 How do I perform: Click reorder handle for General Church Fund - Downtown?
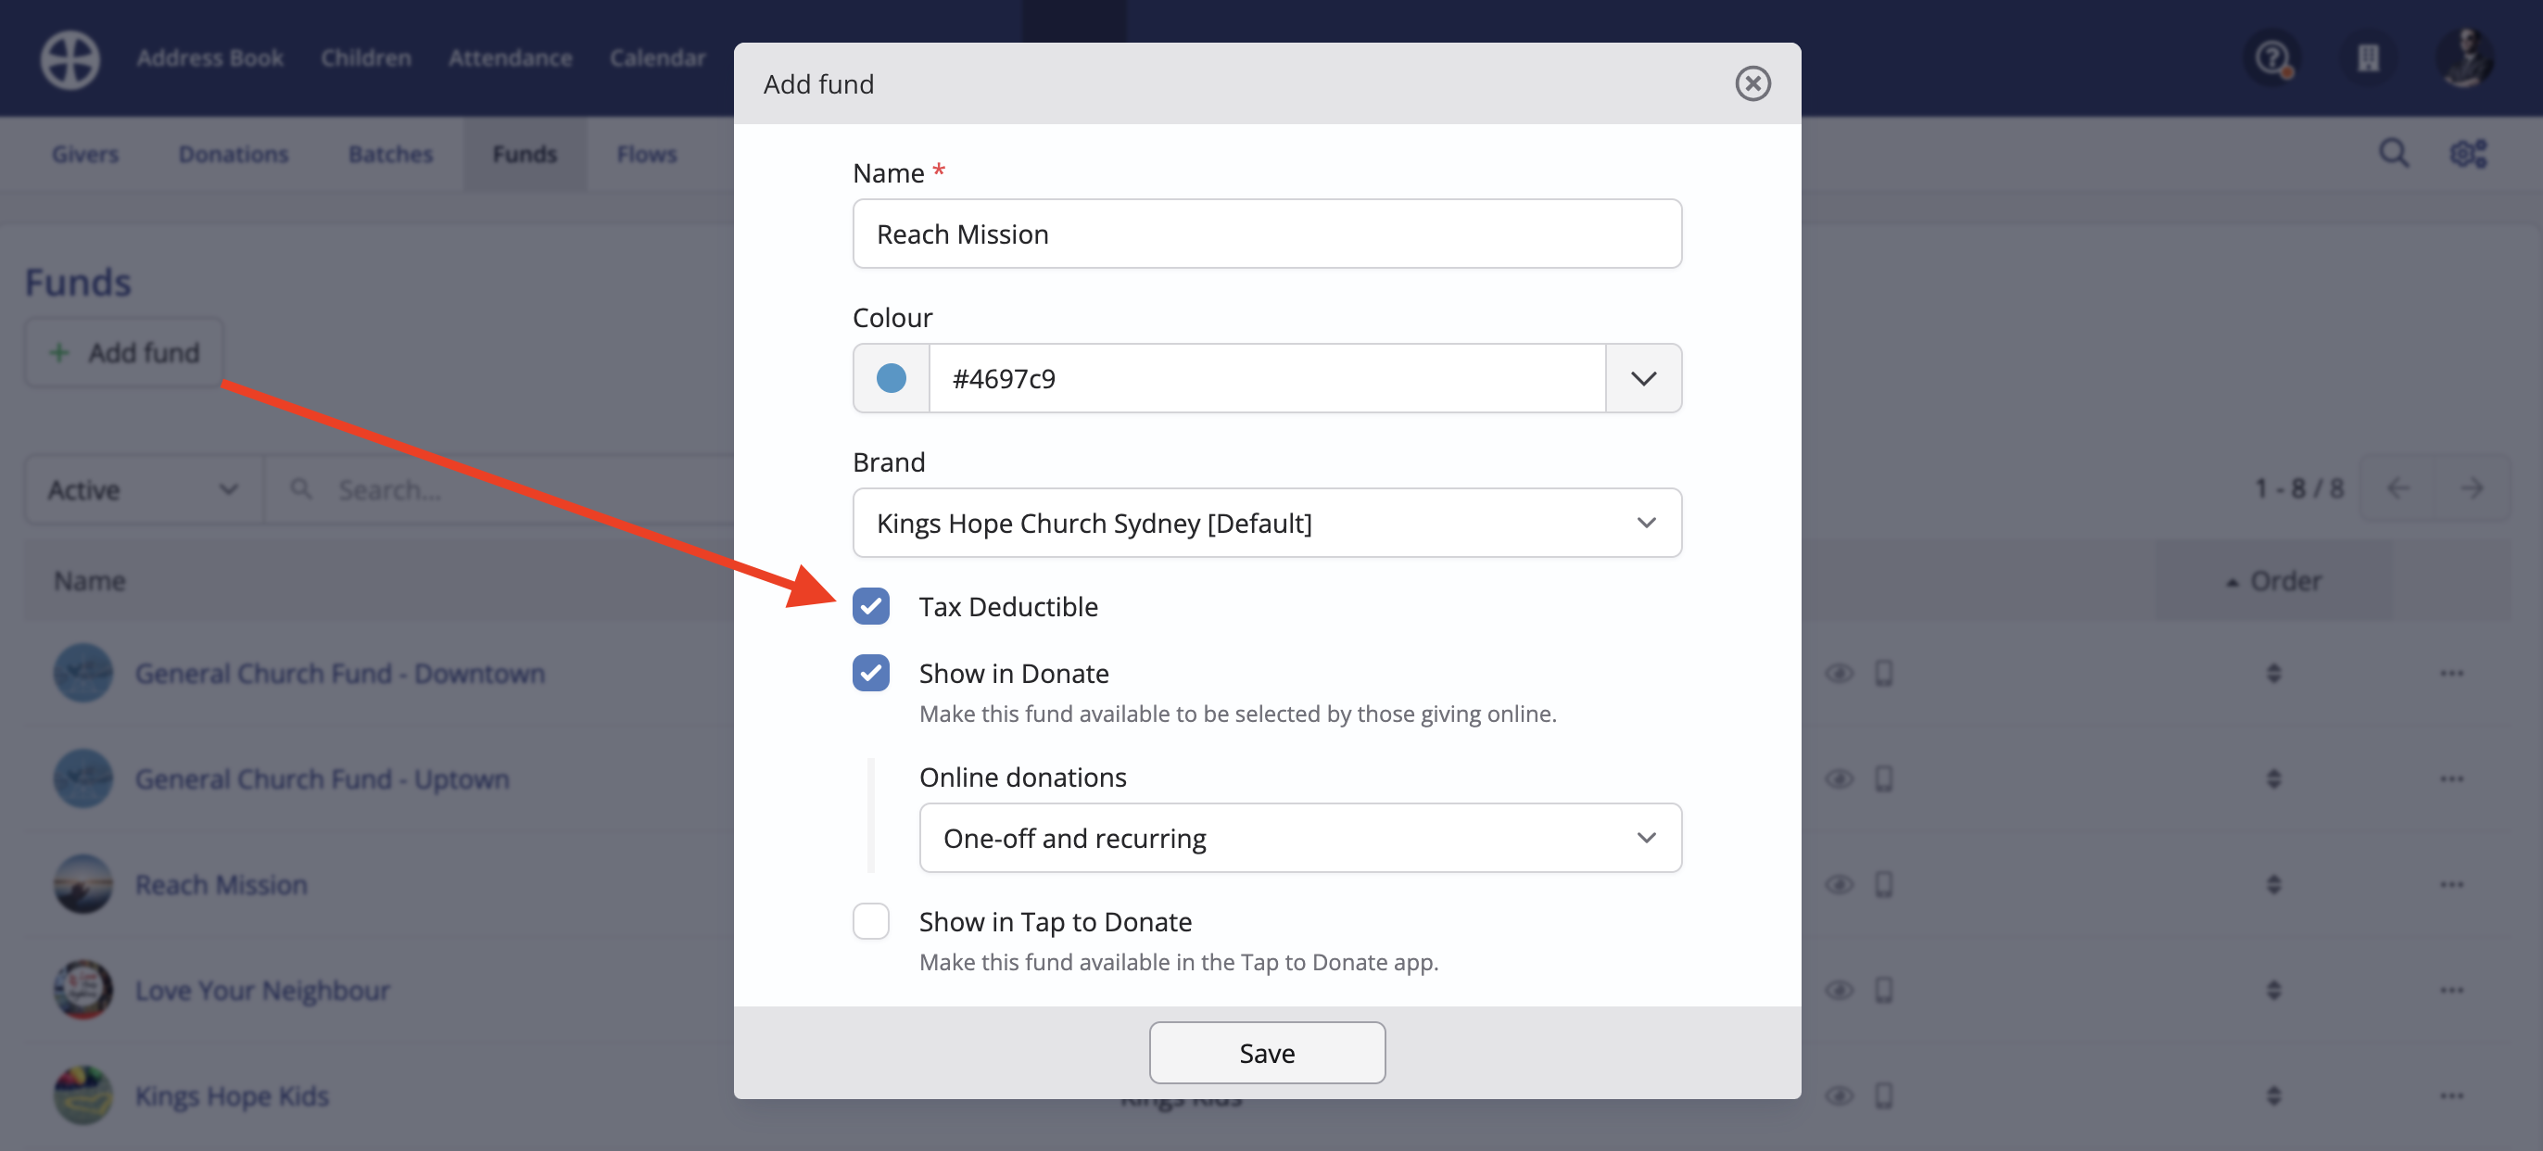click(x=2273, y=673)
